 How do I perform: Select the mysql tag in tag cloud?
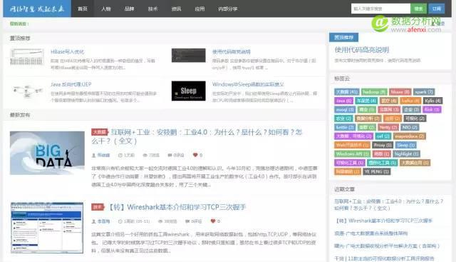click(345, 109)
